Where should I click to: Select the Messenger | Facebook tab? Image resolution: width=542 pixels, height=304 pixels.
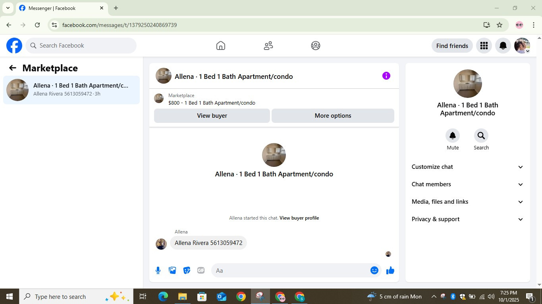[62, 8]
